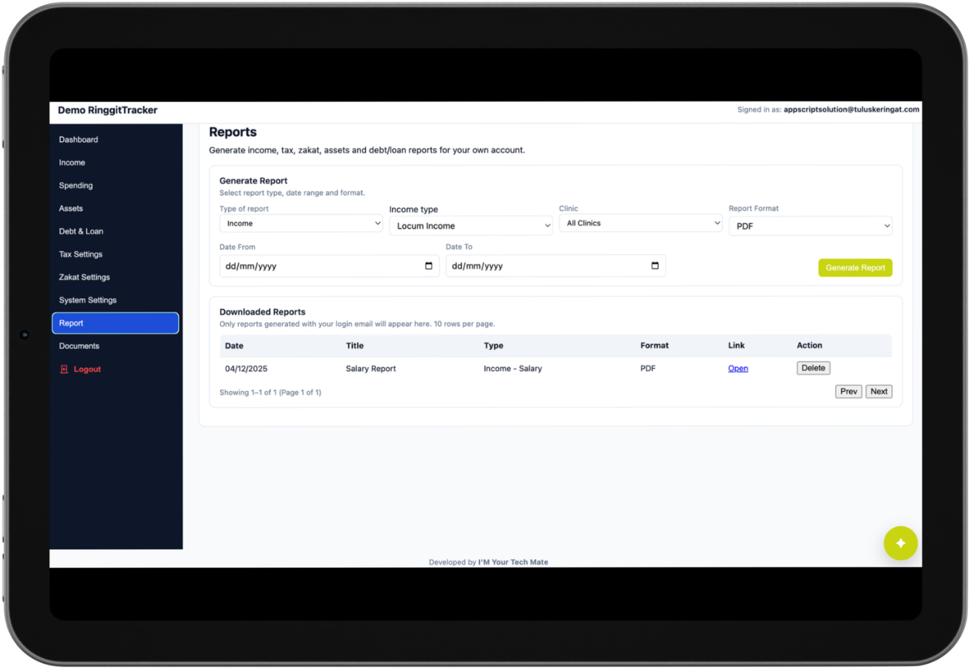Click the Title column header
The height and width of the screenshot is (668, 970).
coord(355,346)
